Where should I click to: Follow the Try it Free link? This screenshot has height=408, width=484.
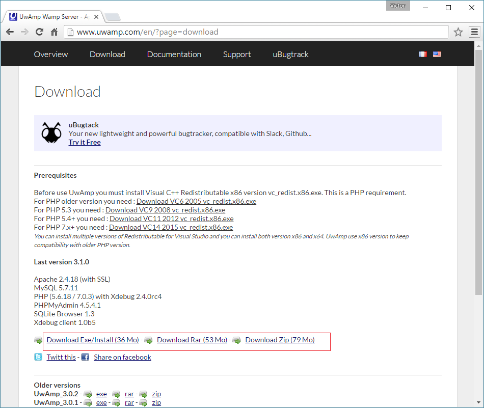click(x=85, y=142)
